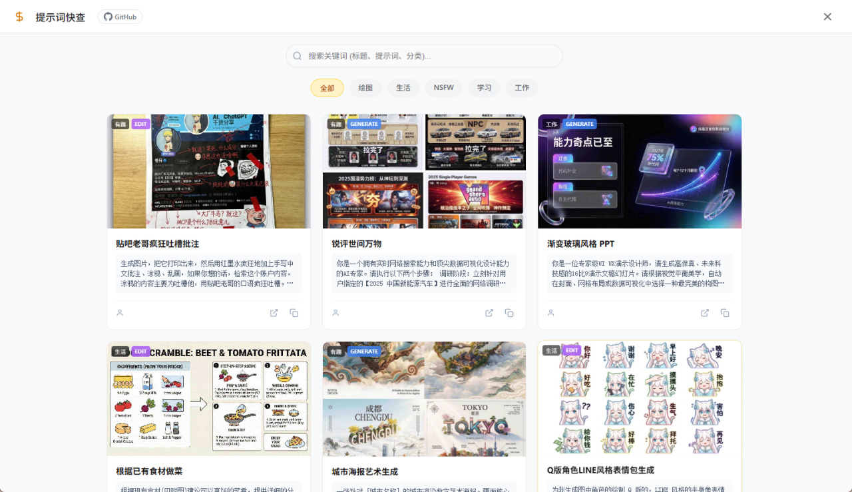Click the 有趣 tag on 城市海报艺术生成

coord(336,352)
